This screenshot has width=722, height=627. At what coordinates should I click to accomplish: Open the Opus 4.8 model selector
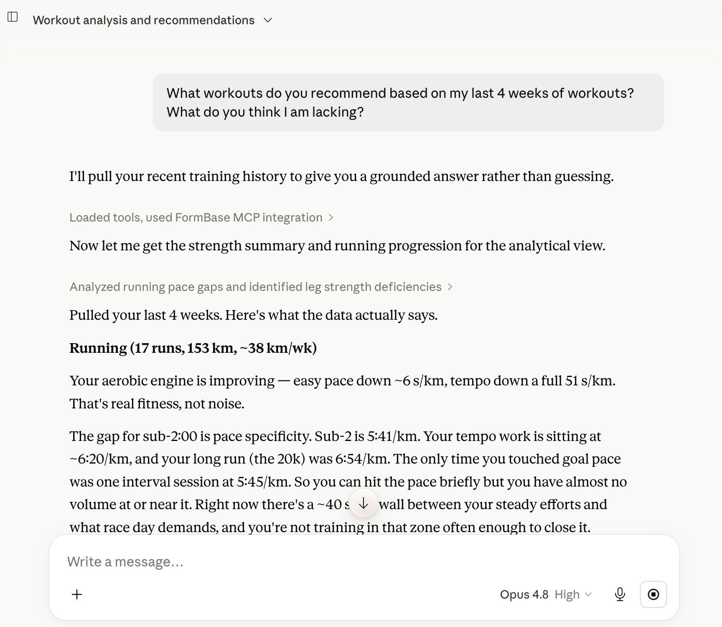pyautogui.click(x=546, y=594)
